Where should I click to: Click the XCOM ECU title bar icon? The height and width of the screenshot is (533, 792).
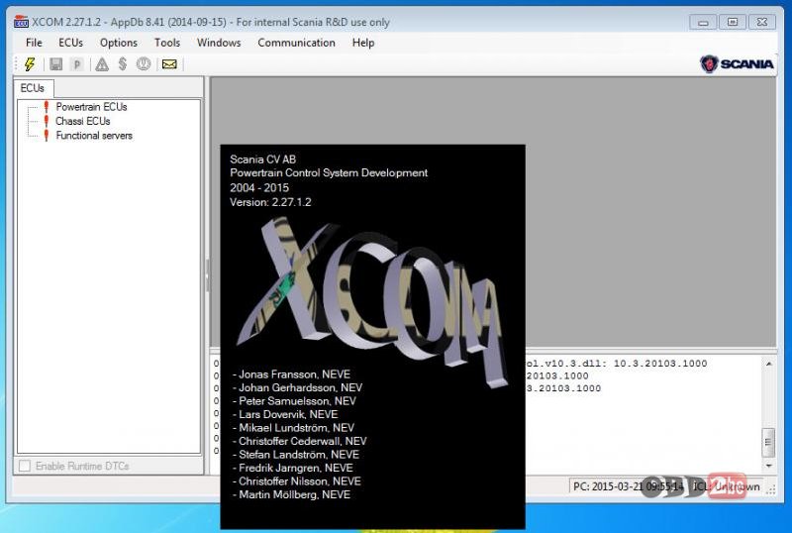21,22
